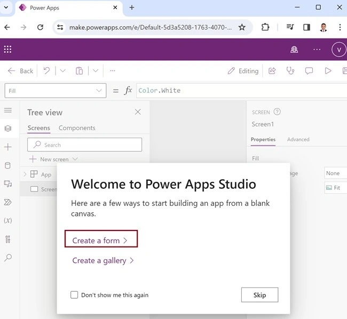Image resolution: width=347 pixels, height=319 pixels.
Task: Expand the New screen dropdown chevron
Action: [x=75, y=159]
